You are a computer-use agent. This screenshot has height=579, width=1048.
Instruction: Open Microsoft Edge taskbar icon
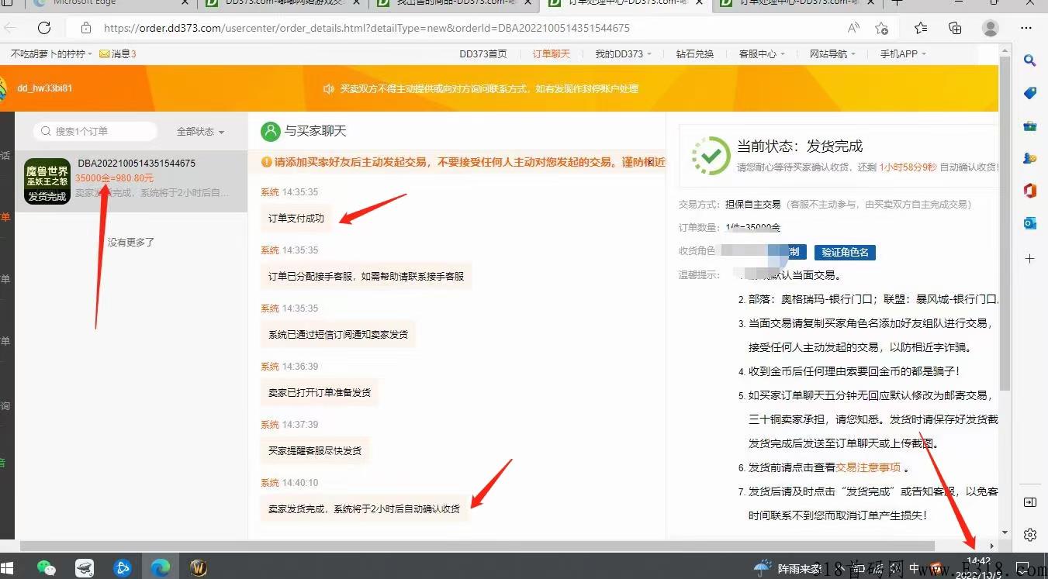point(161,567)
